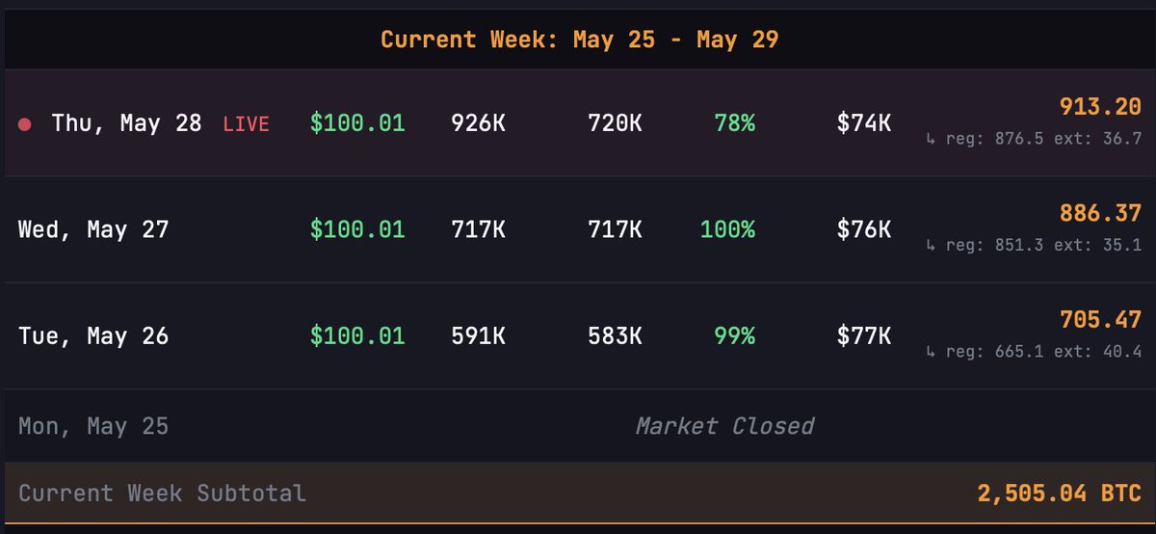The height and width of the screenshot is (534, 1156).
Task: Click the $100.01 price on Tuesday's row
Action: (357, 335)
